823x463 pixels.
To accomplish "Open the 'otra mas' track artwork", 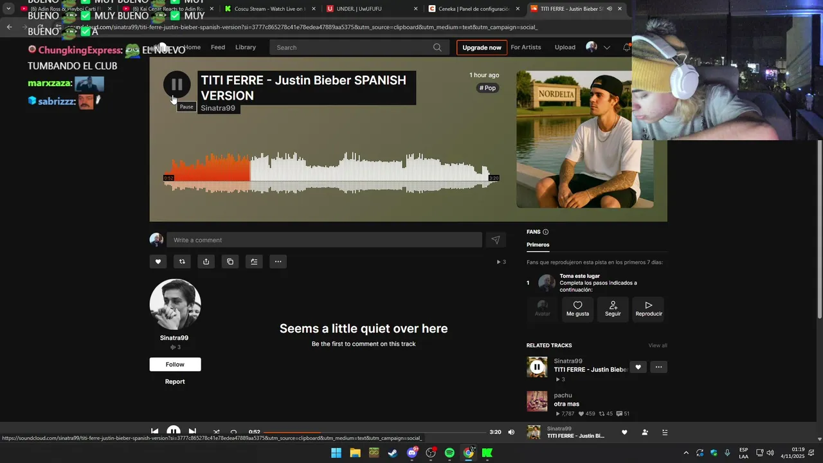I will 537,401.
